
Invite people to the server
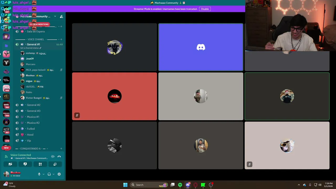click(x=61, y=16)
